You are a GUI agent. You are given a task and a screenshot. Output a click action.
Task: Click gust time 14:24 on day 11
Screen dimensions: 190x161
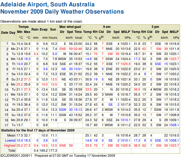point(78,95)
